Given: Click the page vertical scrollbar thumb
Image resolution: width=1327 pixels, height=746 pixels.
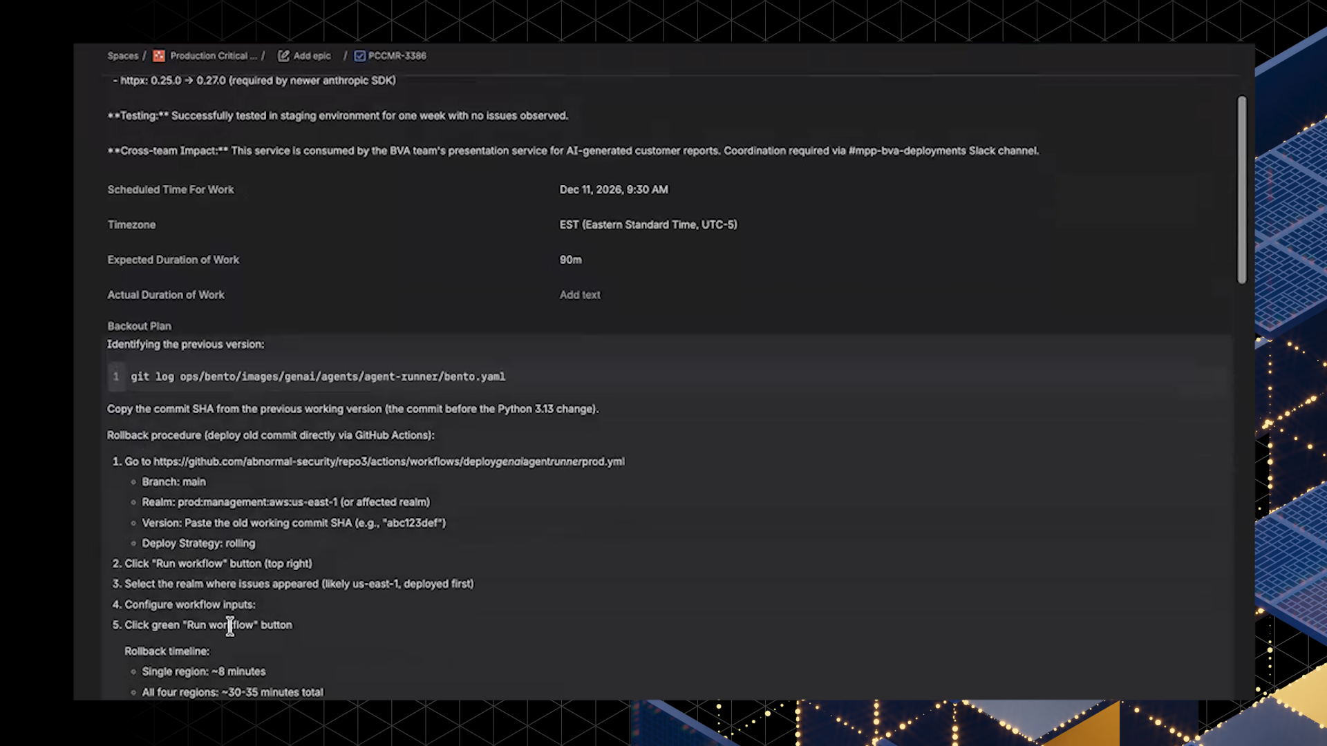Looking at the screenshot, I should 1242,189.
